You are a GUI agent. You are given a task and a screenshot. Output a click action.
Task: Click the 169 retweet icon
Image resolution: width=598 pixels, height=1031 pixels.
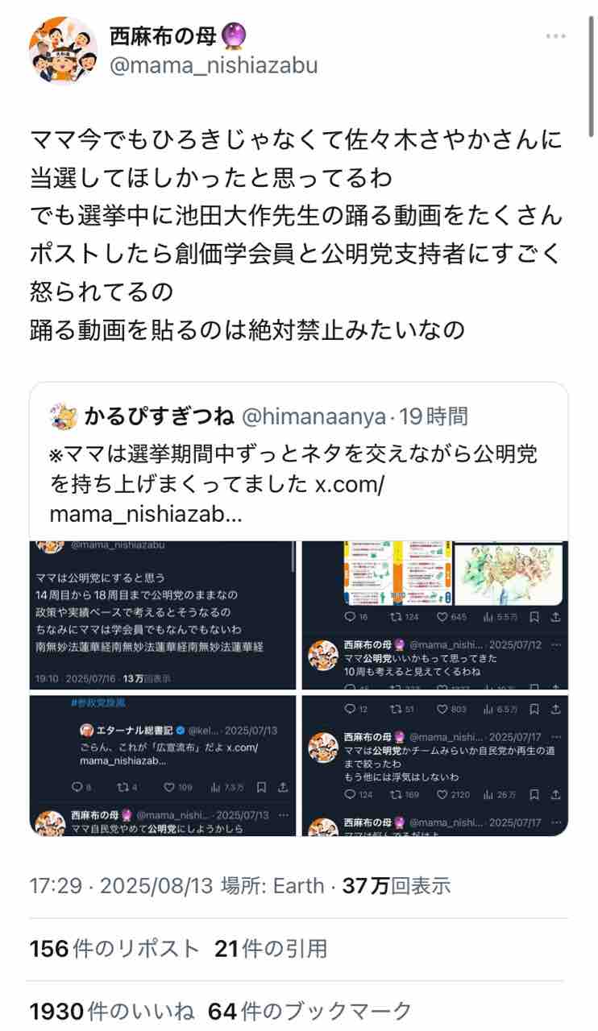[397, 794]
